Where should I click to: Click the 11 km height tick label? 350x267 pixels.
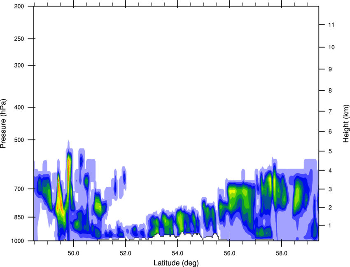331,25
